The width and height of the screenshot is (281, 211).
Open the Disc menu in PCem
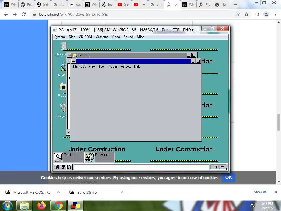(72, 37)
